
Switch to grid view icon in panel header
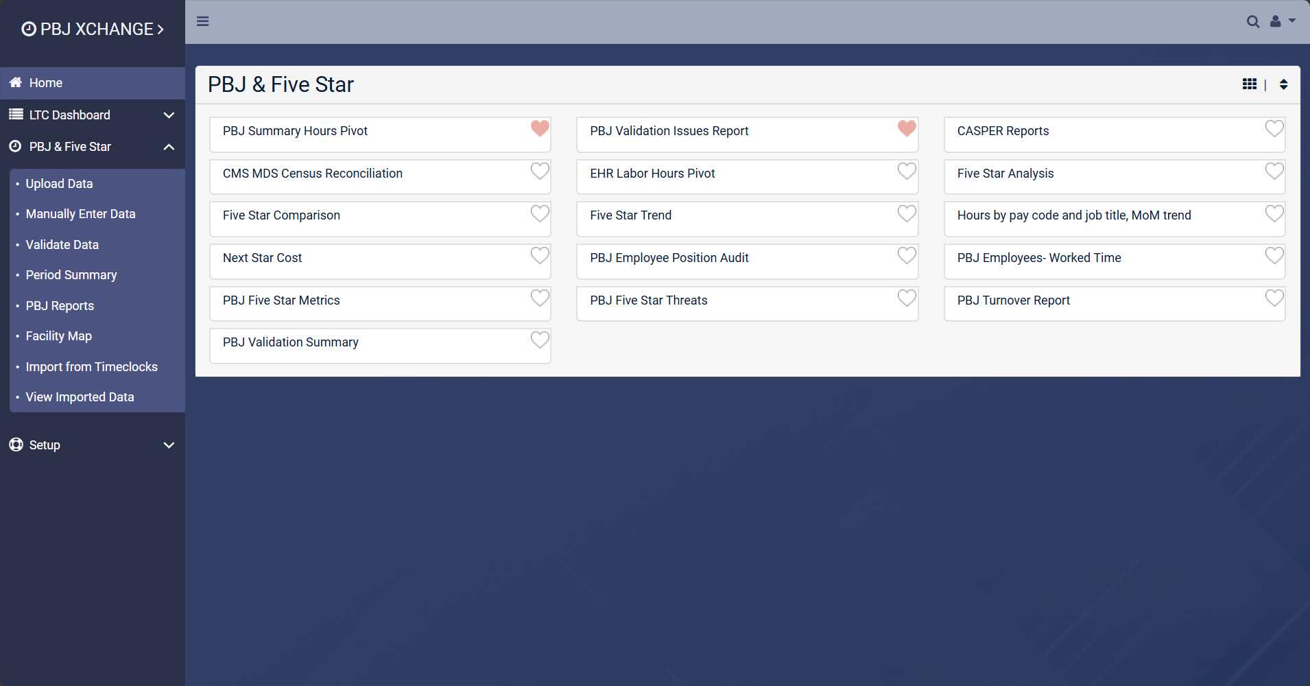(x=1249, y=84)
